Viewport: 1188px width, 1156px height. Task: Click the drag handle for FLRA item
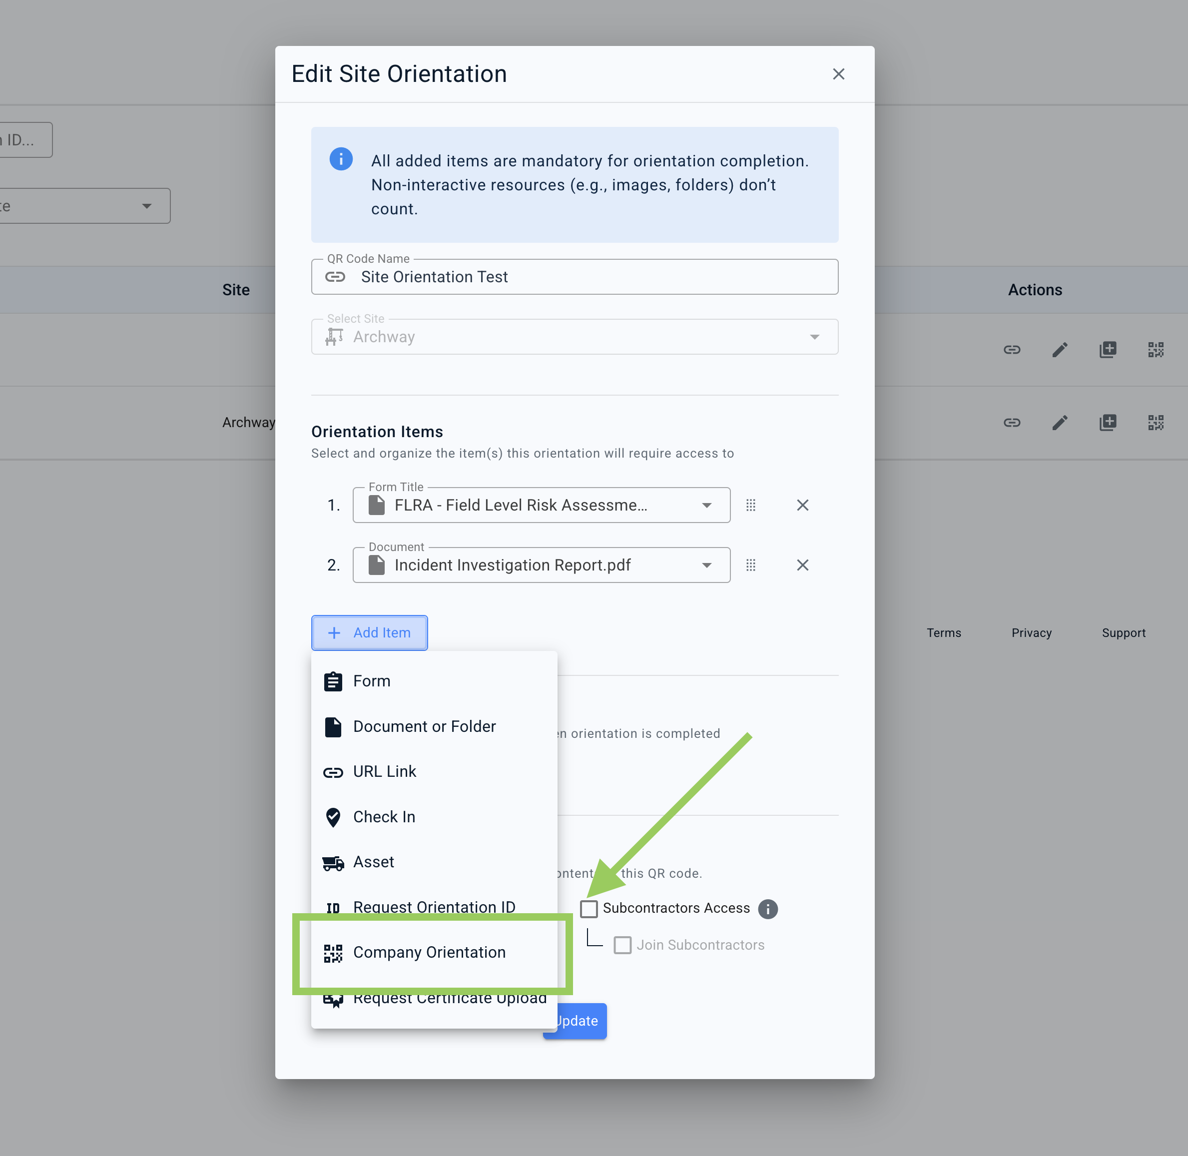(x=750, y=505)
